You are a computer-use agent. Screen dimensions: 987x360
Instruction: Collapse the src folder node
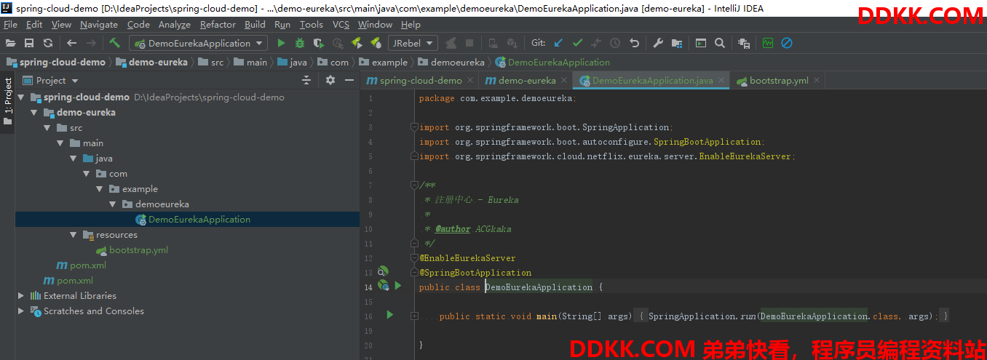[47, 127]
